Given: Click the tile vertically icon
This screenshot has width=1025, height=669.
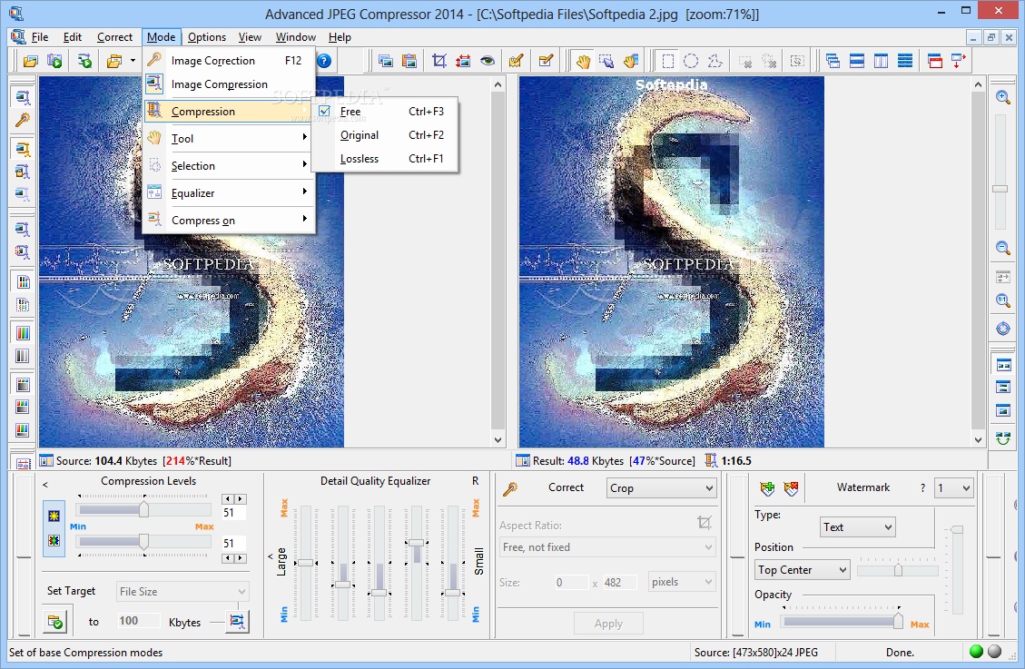Looking at the screenshot, I should point(882,62).
